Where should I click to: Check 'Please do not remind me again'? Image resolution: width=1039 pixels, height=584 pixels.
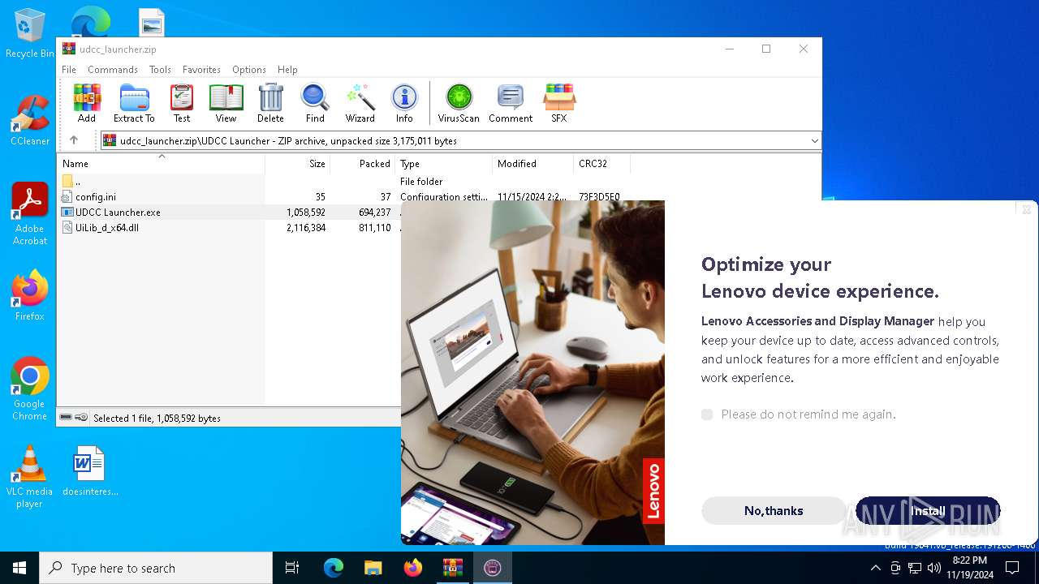pos(707,414)
